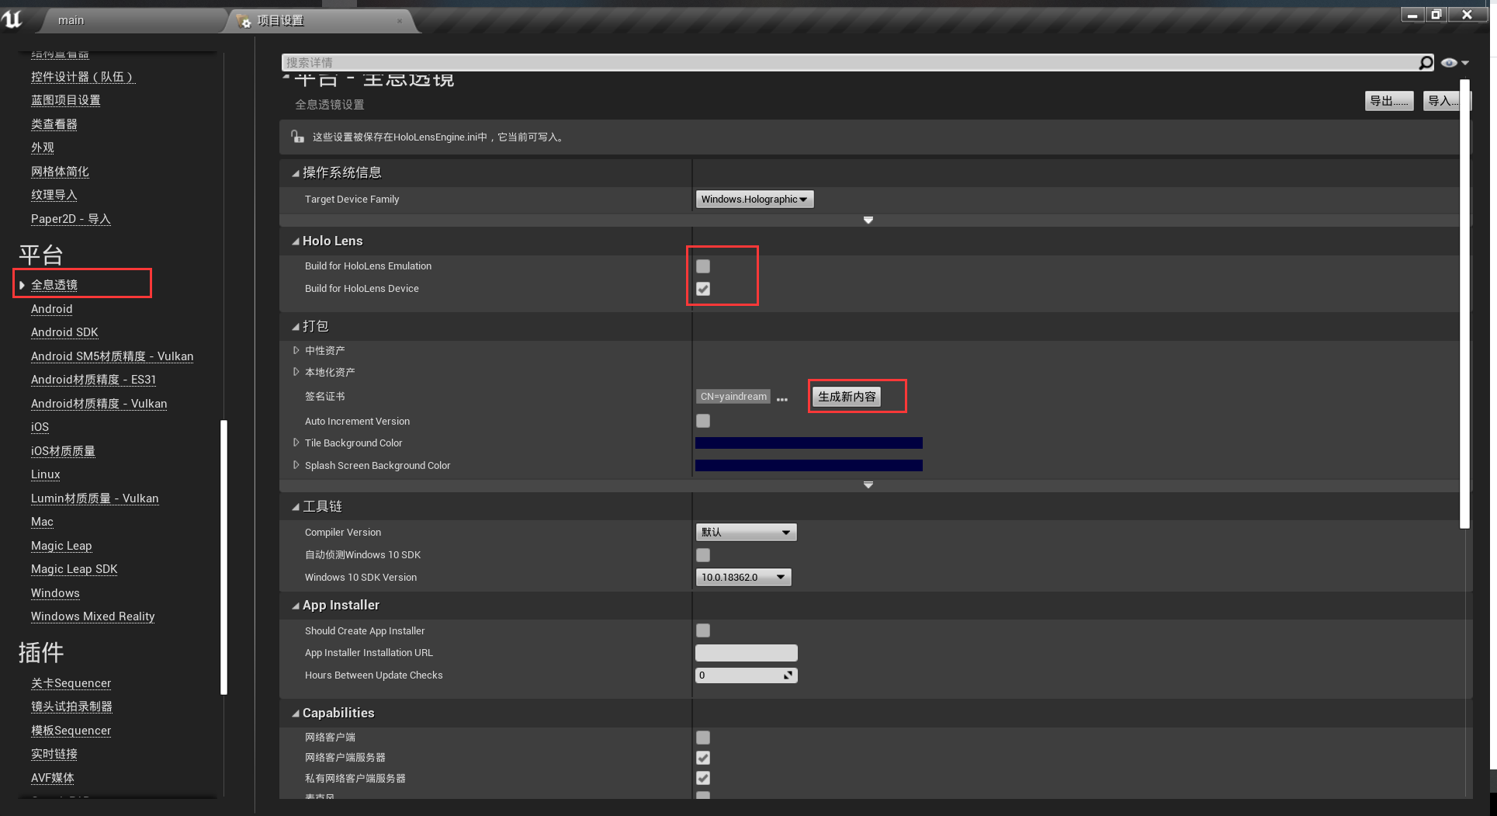Screen dimensions: 1497x816
Task: Switch to the main tab
Action: 71,20
